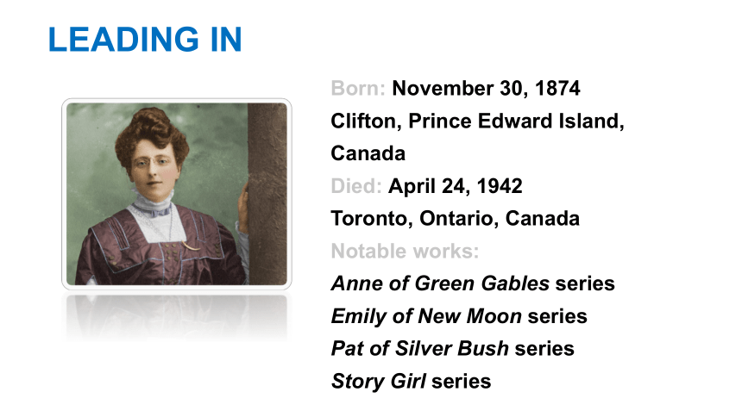Click the LEADING IN slide title
The height and width of the screenshot is (417, 742).
145,40
